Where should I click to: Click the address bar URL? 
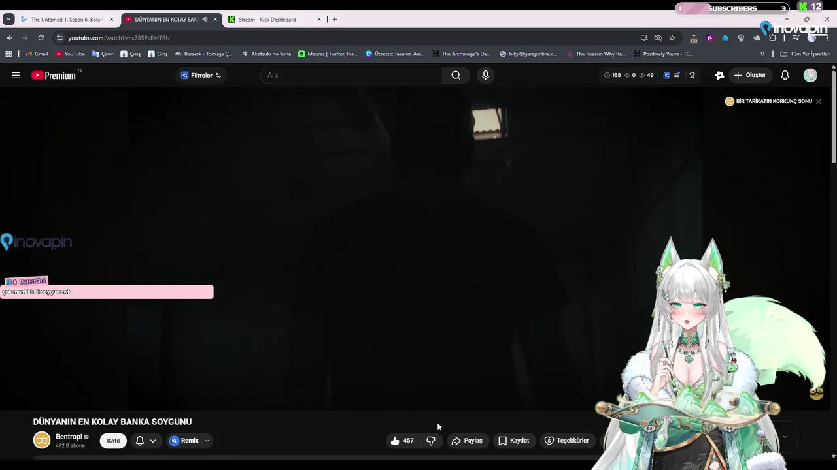point(119,38)
